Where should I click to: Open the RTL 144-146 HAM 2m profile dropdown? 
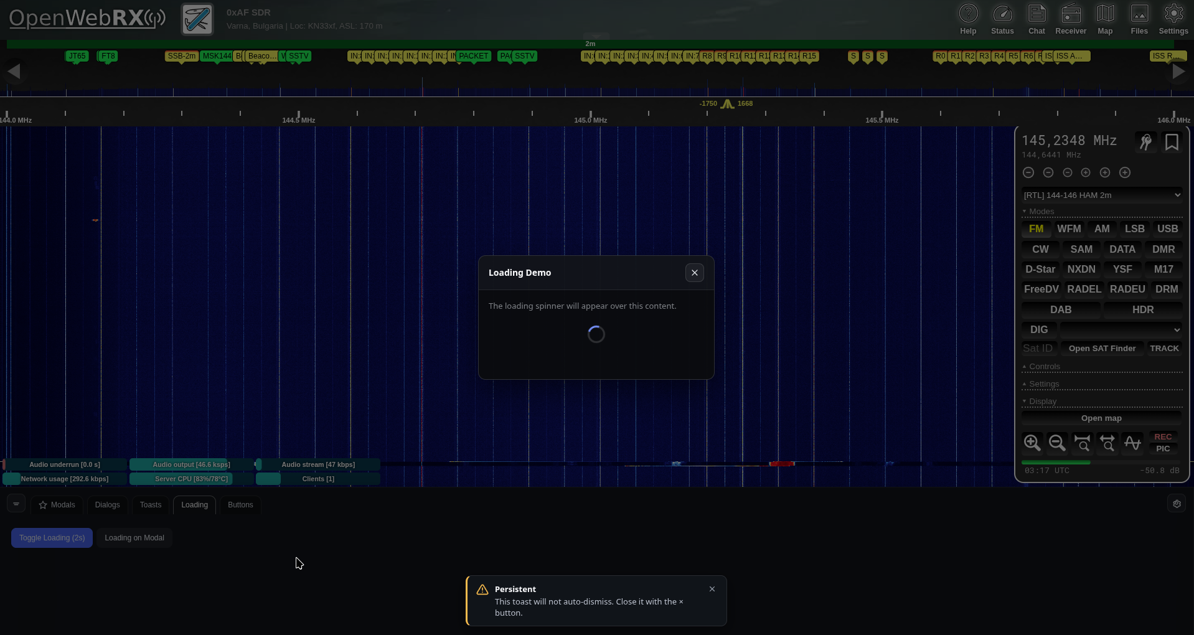1102,195
